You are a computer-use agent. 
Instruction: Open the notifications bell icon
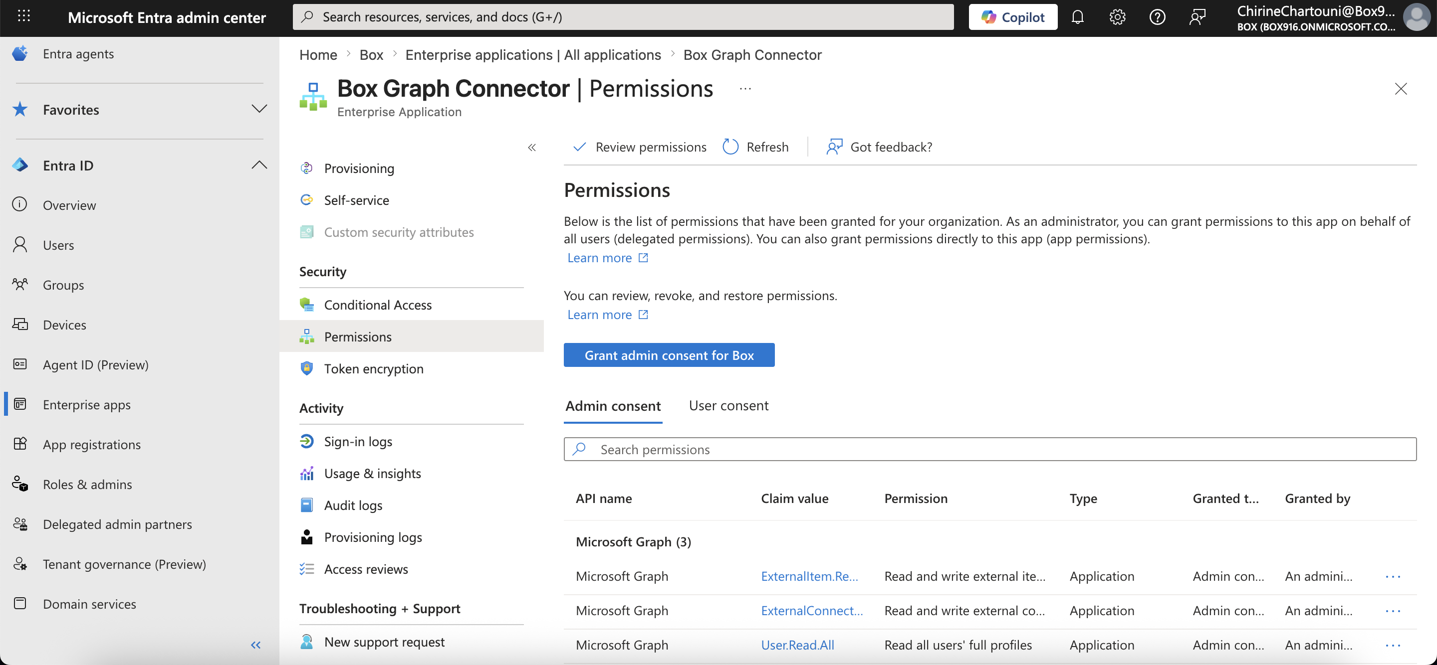click(x=1077, y=17)
